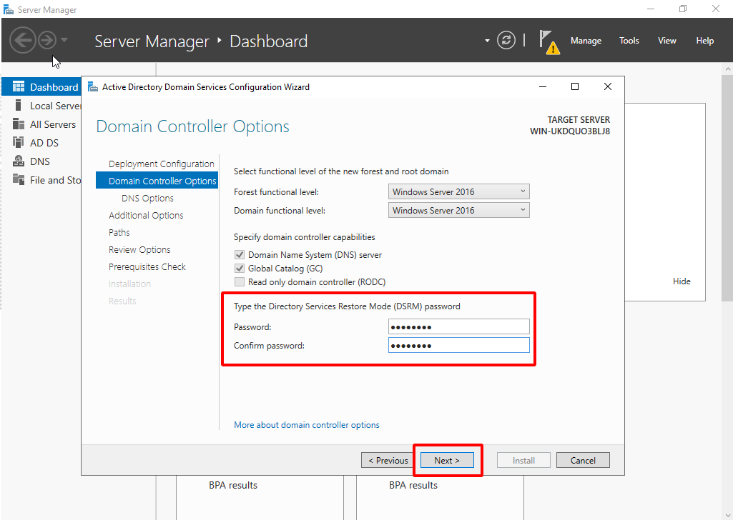
Task: Select the DNS role icon
Action: pos(19,161)
